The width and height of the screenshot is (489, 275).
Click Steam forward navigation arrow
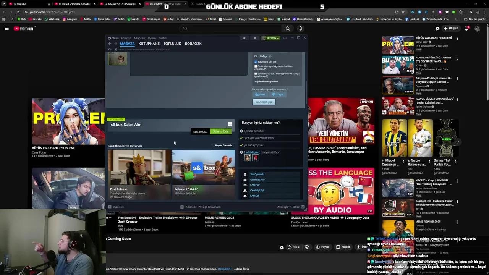(x=115, y=44)
